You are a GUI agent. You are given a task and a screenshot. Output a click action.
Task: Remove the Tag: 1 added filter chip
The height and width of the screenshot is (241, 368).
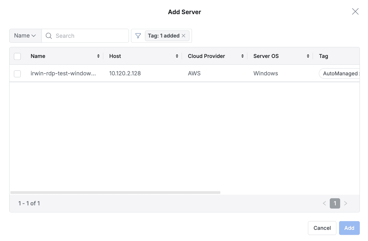coord(184,36)
